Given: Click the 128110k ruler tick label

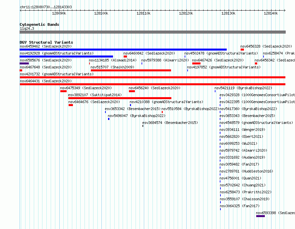Looking at the screenshot, I should tap(144, 13).
